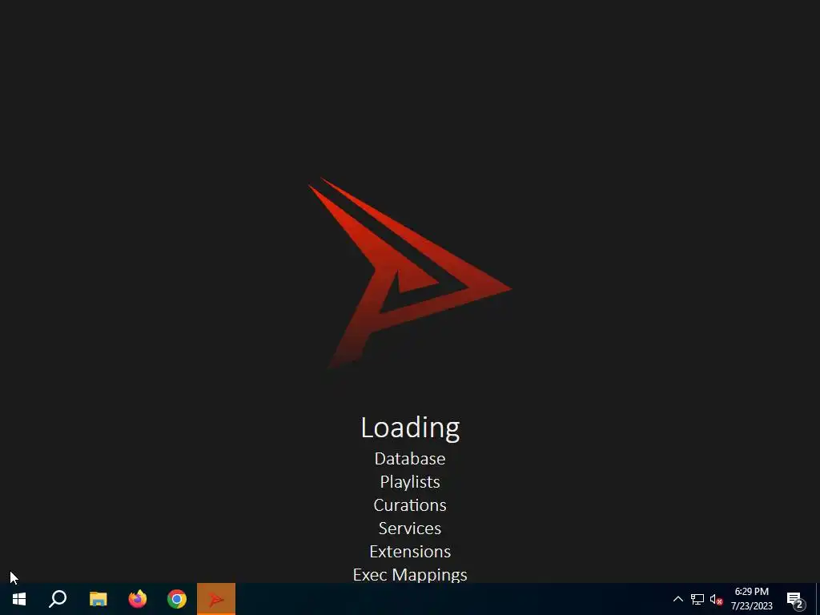The width and height of the screenshot is (820, 615).
Task: Open Google Chrome from taskbar
Action: click(x=177, y=599)
